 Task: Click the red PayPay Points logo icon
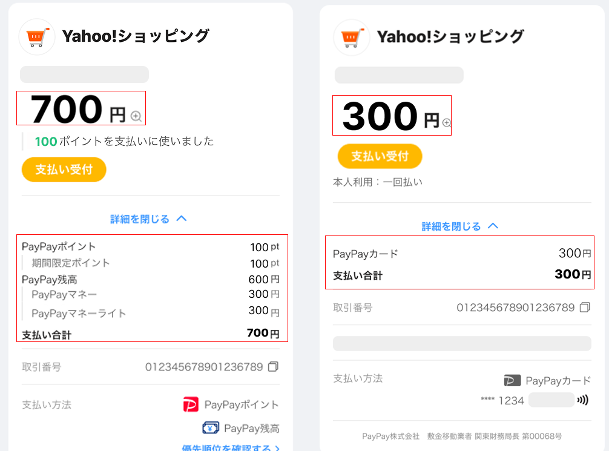pyautogui.click(x=191, y=404)
